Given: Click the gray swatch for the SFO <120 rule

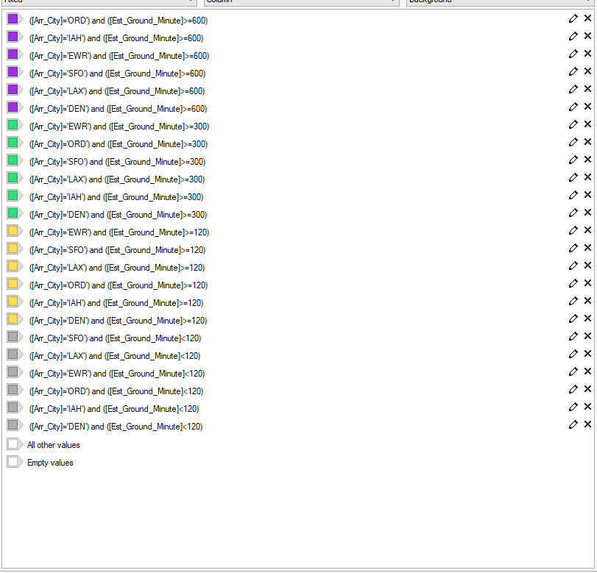Looking at the screenshot, I should pos(15,338).
